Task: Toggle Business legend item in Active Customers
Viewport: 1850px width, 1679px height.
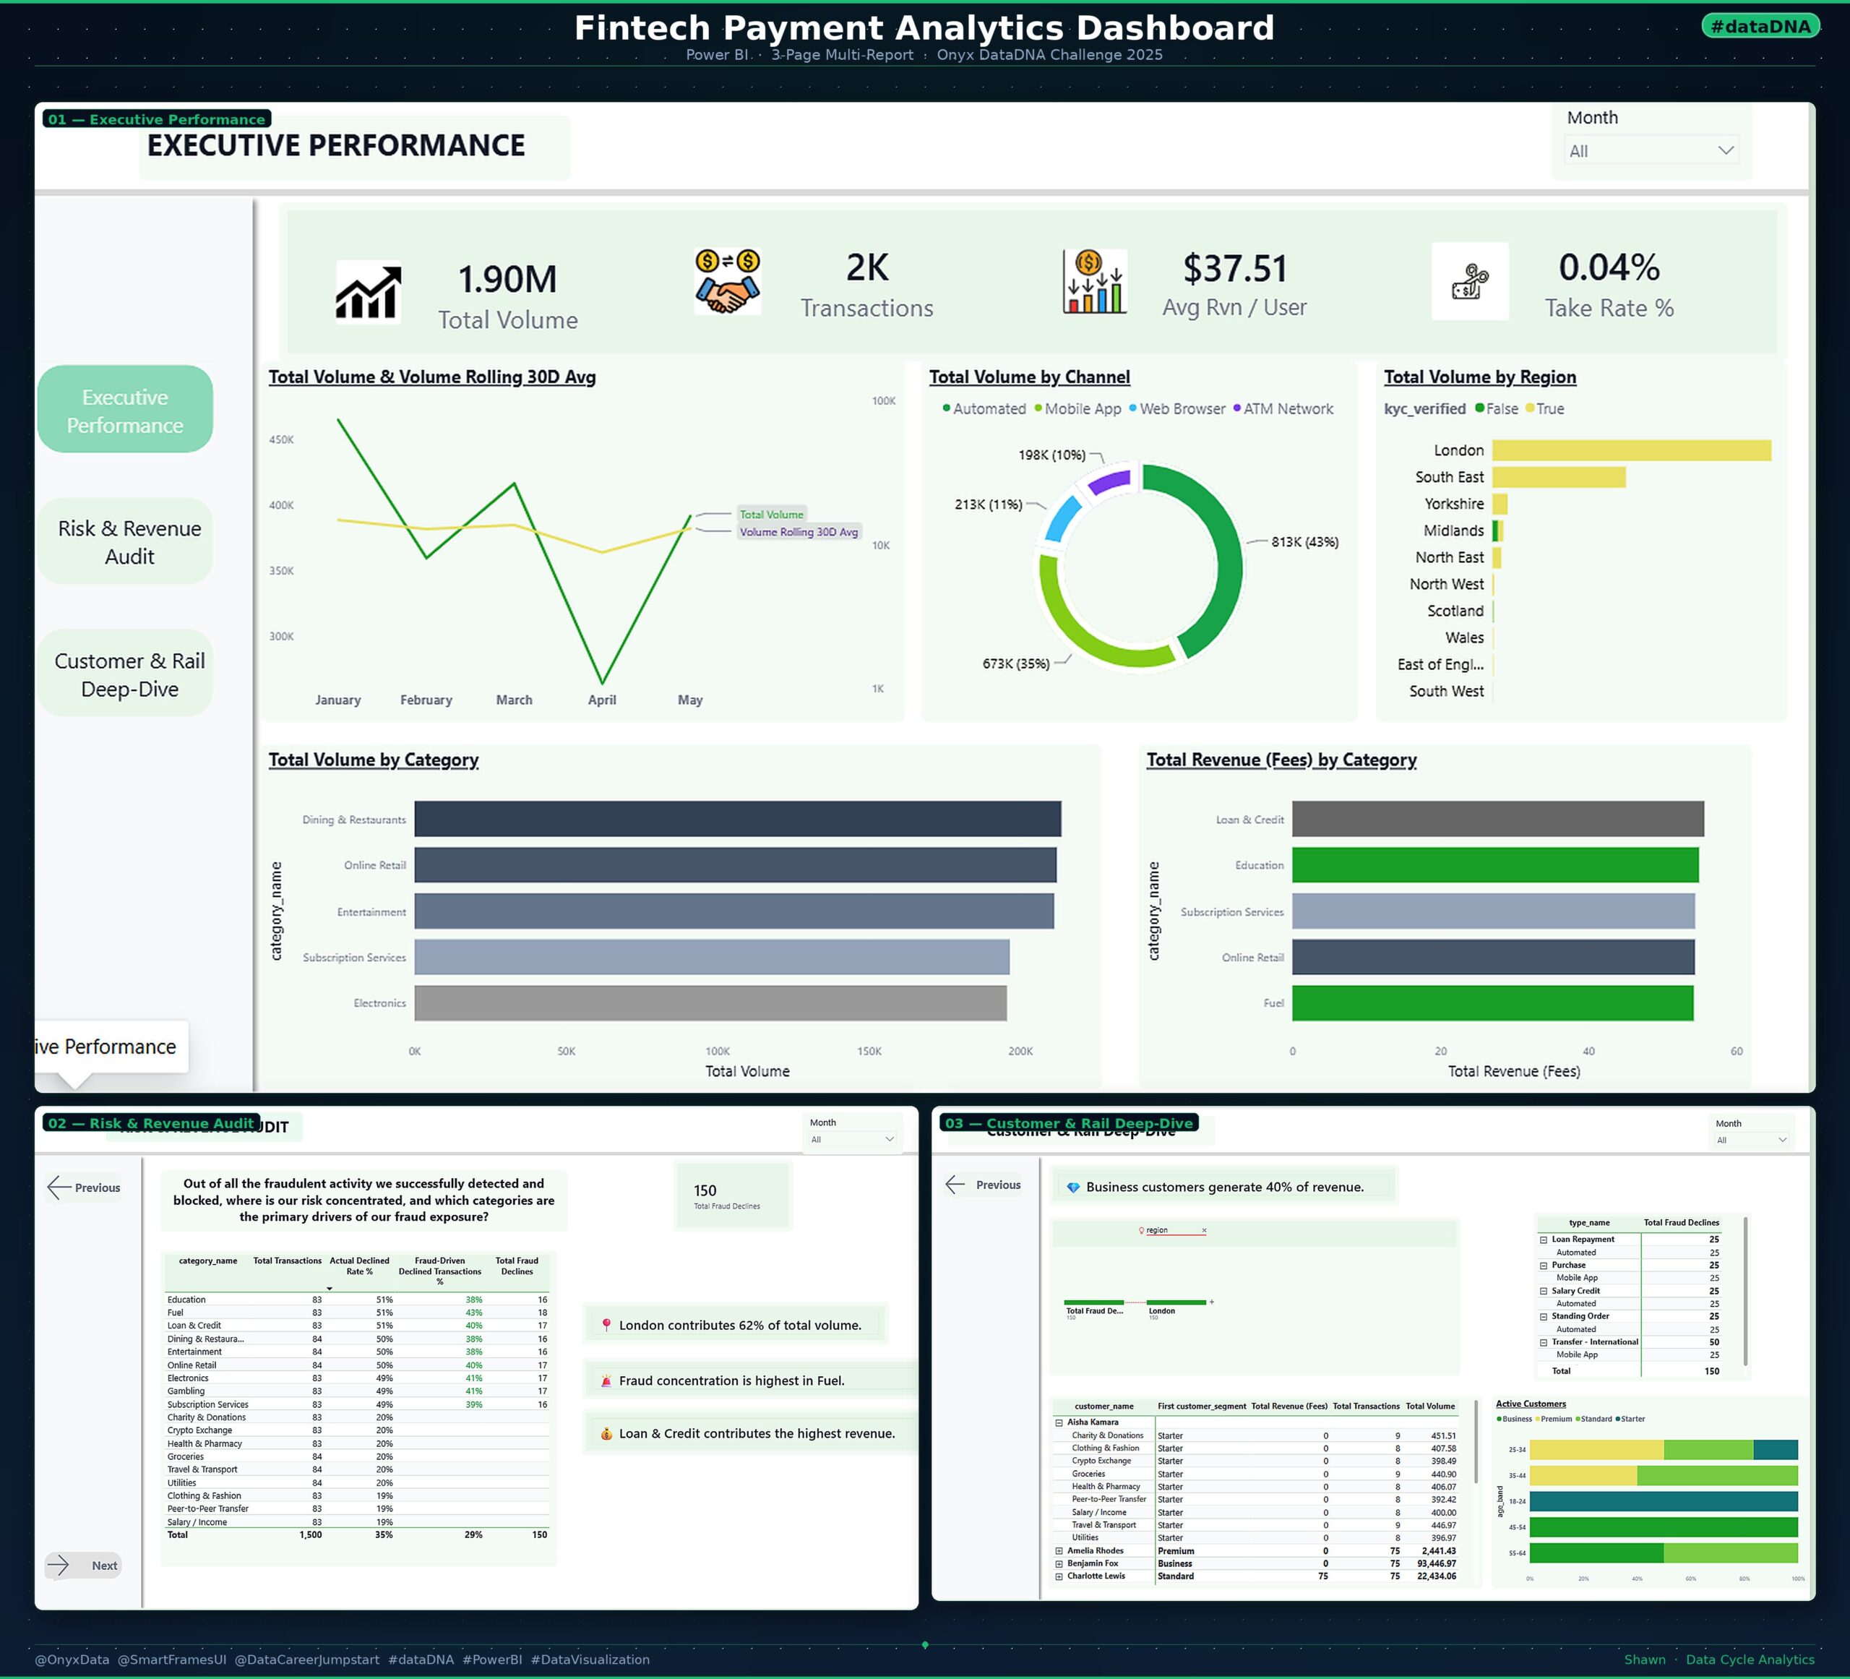Action: point(1514,1418)
